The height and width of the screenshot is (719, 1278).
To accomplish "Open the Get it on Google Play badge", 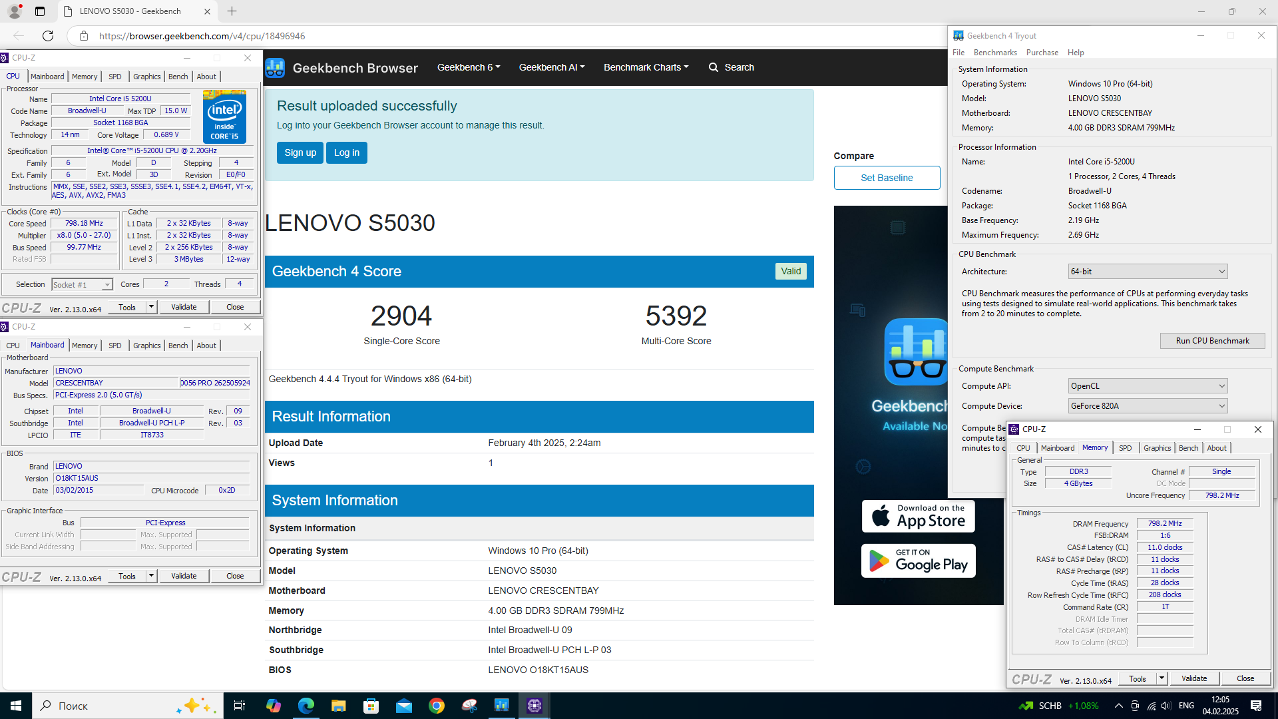I will coord(919,561).
